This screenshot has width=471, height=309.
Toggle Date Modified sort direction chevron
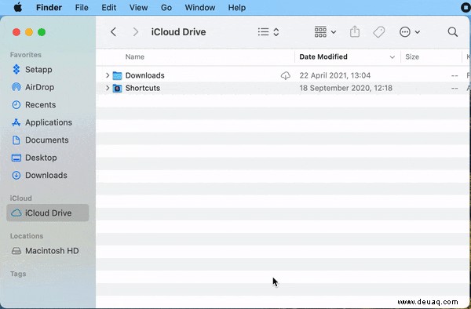tap(392, 57)
